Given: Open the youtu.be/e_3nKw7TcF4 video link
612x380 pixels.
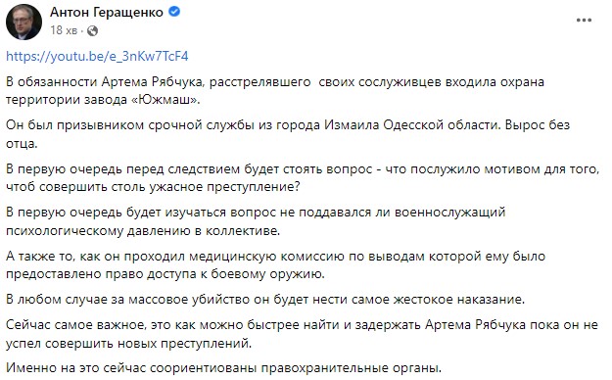Looking at the screenshot, I should [97, 56].
